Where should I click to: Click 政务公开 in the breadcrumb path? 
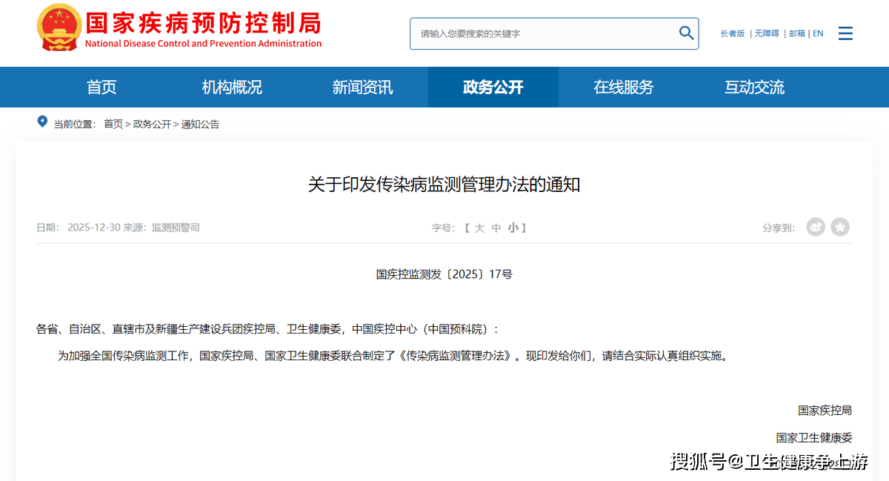click(152, 124)
